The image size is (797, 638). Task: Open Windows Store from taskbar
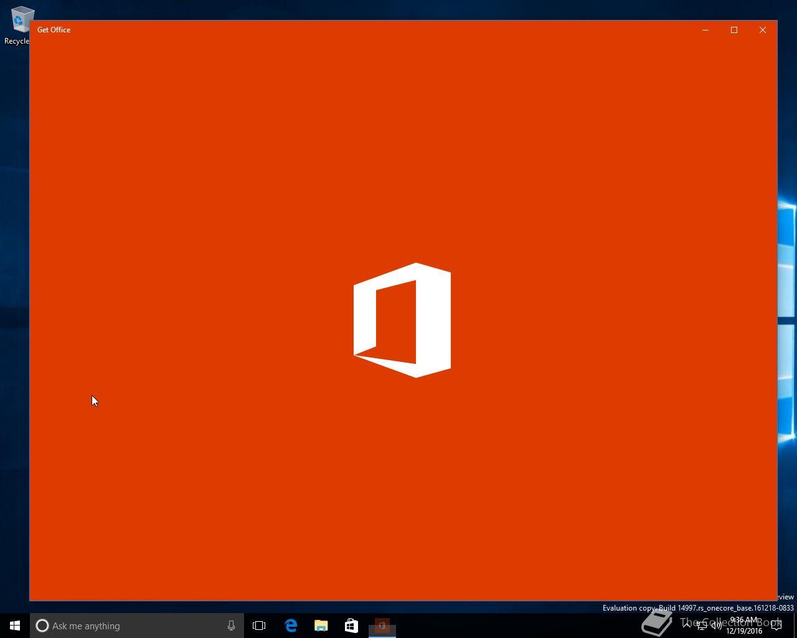tap(351, 626)
